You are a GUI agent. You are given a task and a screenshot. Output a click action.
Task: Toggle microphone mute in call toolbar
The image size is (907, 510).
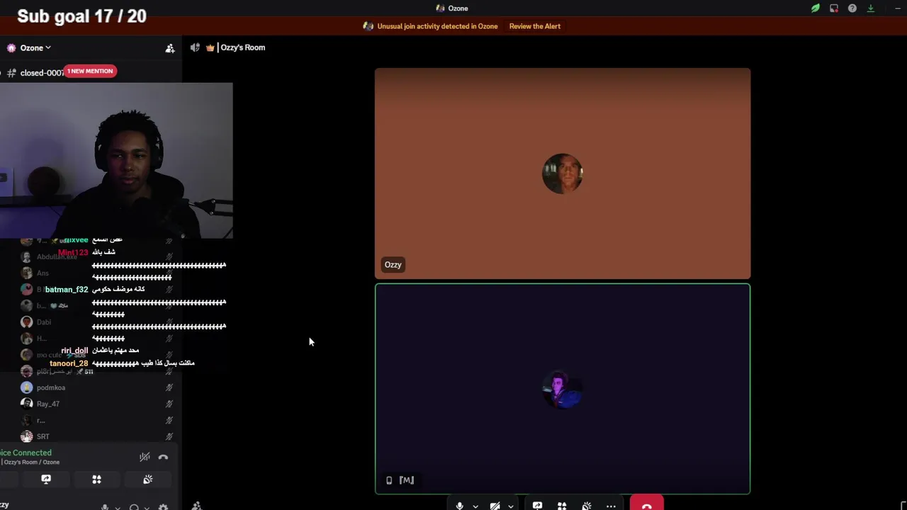(459, 506)
